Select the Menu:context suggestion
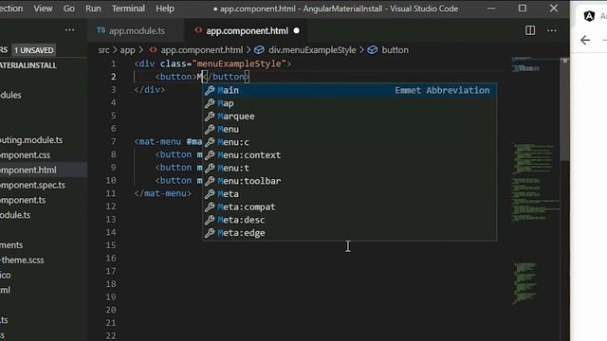This screenshot has width=607, height=341. click(x=349, y=155)
